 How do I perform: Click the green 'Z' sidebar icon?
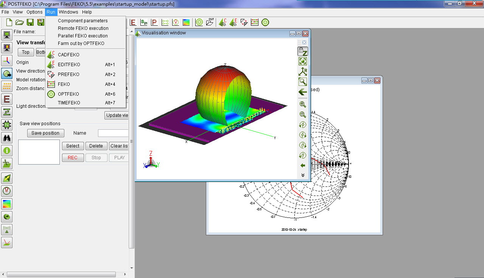click(7, 112)
